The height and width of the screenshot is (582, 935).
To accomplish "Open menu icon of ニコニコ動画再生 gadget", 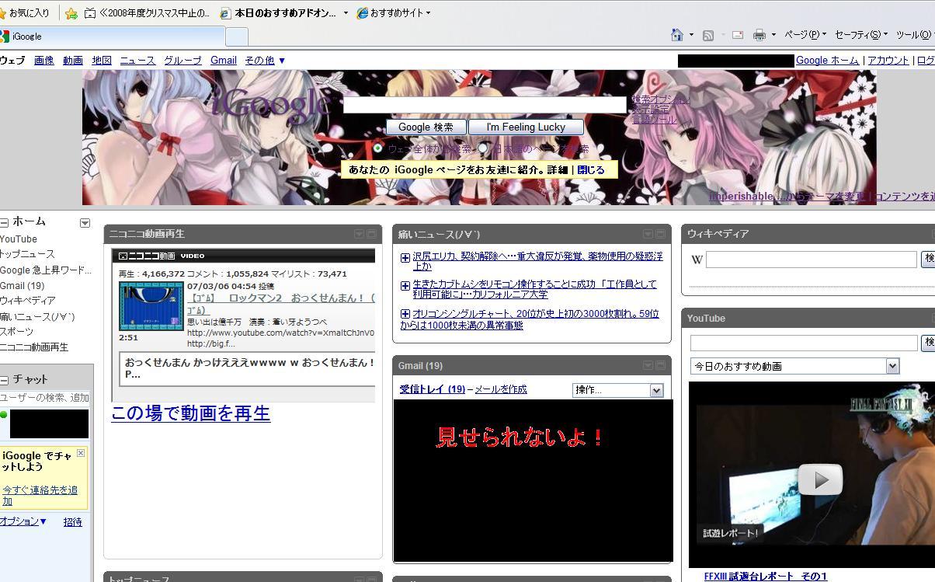I will (359, 234).
